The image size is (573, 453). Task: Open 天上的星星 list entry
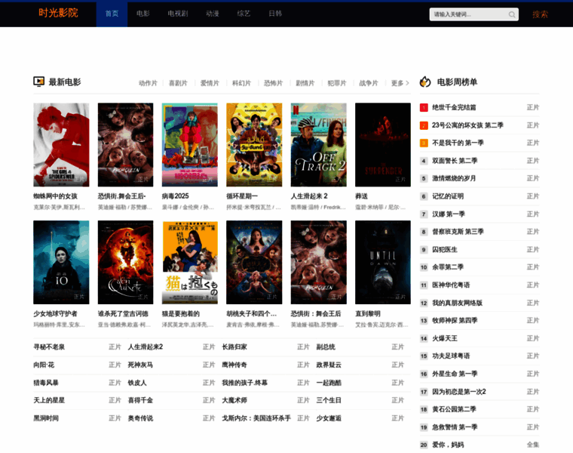pos(49,400)
